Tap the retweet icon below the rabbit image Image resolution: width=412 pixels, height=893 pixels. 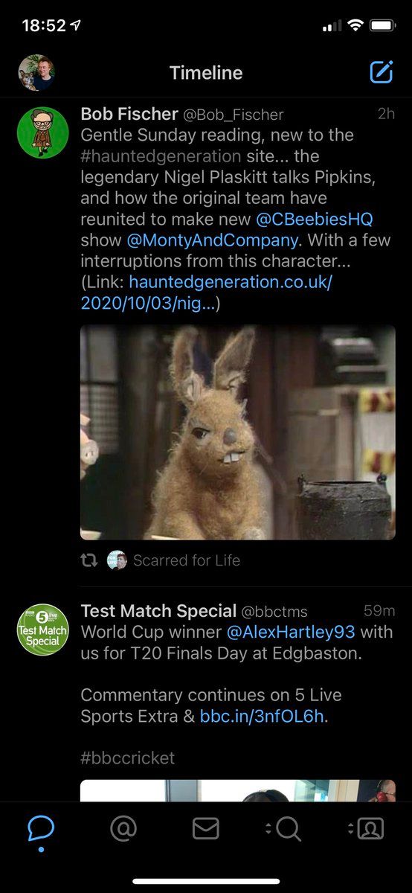pos(89,560)
